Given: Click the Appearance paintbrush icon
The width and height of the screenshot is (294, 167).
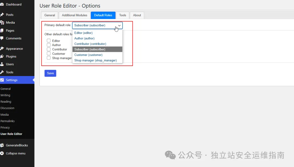Looking at the screenshot, I should 2,49.
